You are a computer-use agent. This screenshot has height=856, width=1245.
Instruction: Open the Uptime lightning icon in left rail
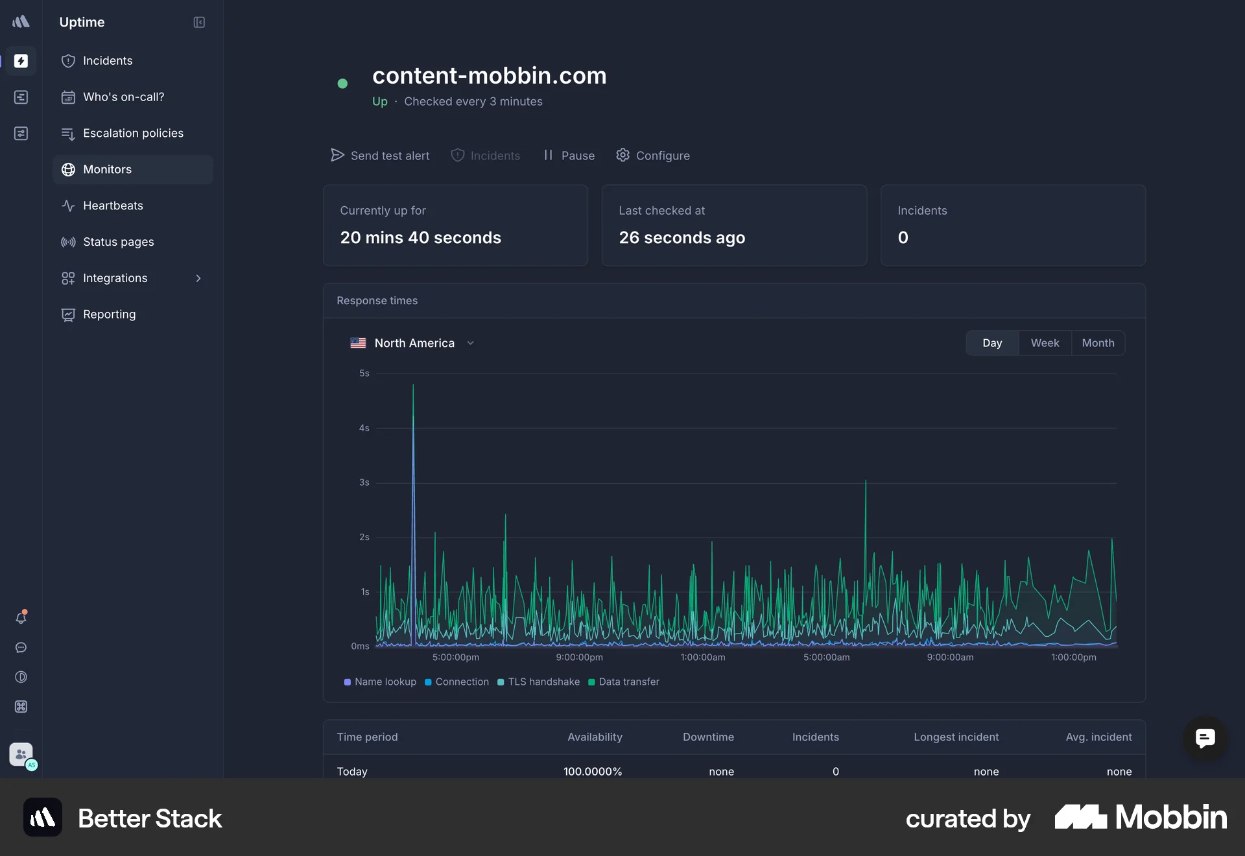tap(21, 61)
